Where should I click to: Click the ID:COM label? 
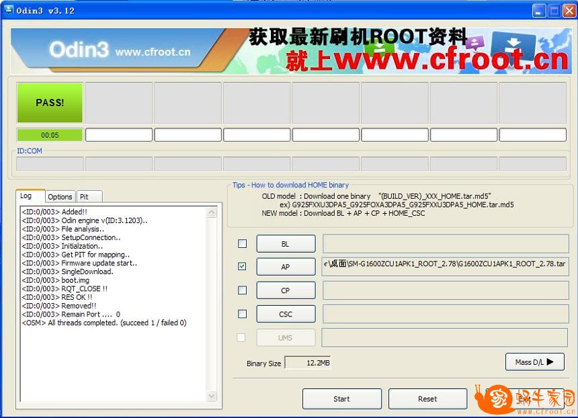point(30,151)
